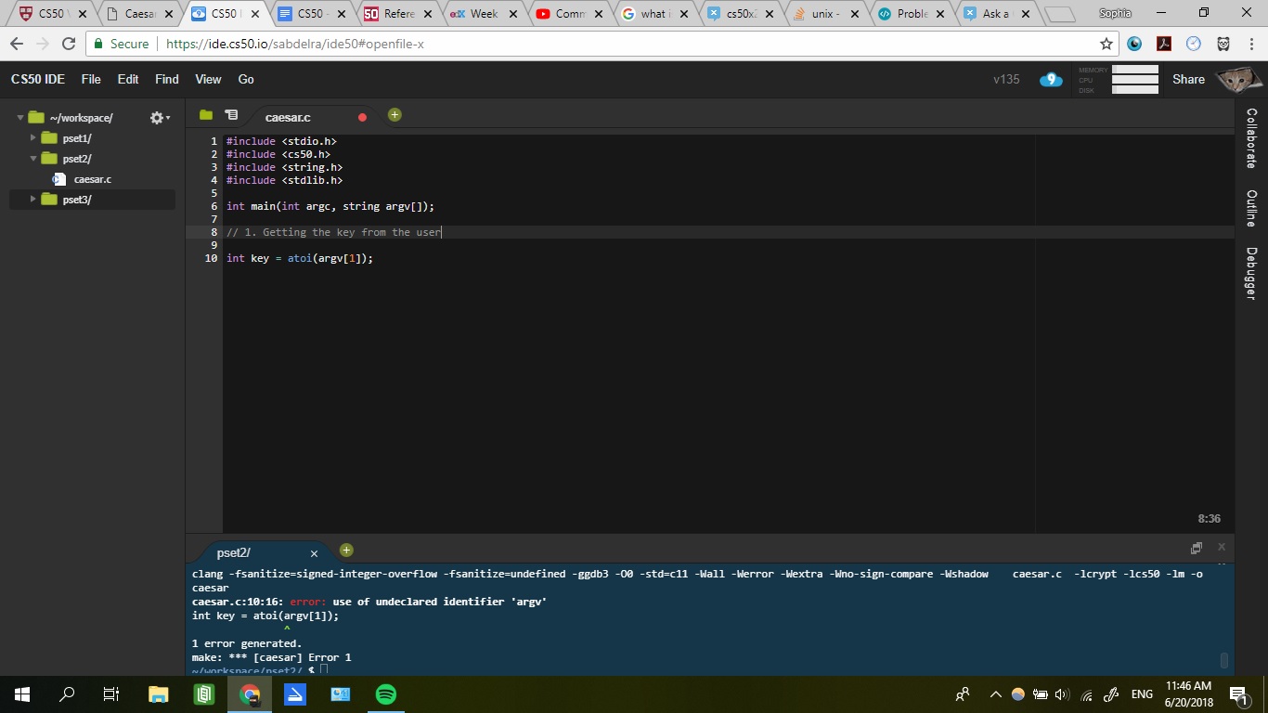Image resolution: width=1268 pixels, height=713 pixels.
Task: Open the Windows Action Center notifications
Action: [1238, 694]
